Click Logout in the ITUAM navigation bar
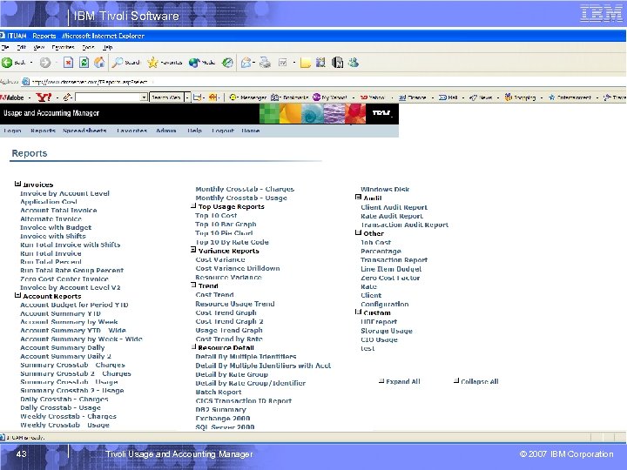This screenshot has height=470, width=627. click(x=223, y=131)
